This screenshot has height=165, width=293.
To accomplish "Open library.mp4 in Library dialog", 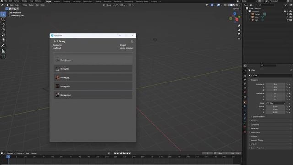I will pyautogui.click(x=93, y=95).
